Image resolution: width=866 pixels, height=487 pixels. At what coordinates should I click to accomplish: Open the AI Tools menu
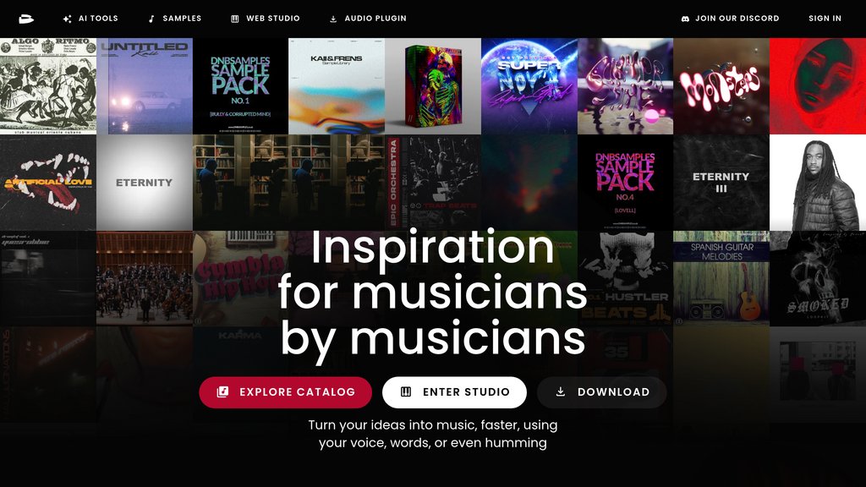[90, 19]
